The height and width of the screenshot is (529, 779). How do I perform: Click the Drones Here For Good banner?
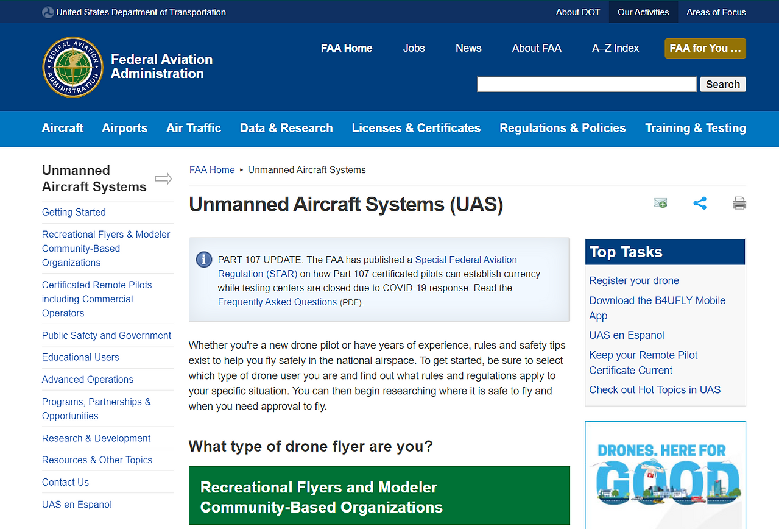coord(665,475)
